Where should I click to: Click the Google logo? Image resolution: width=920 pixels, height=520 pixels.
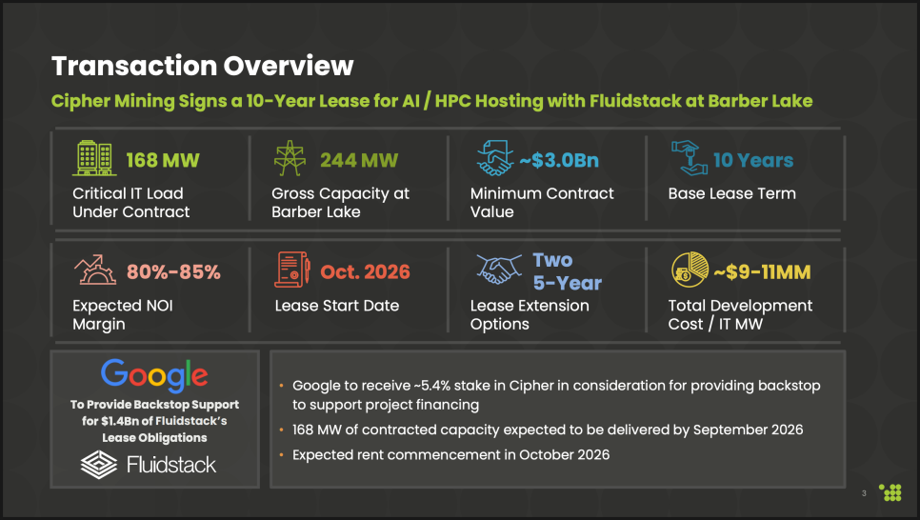(x=154, y=374)
